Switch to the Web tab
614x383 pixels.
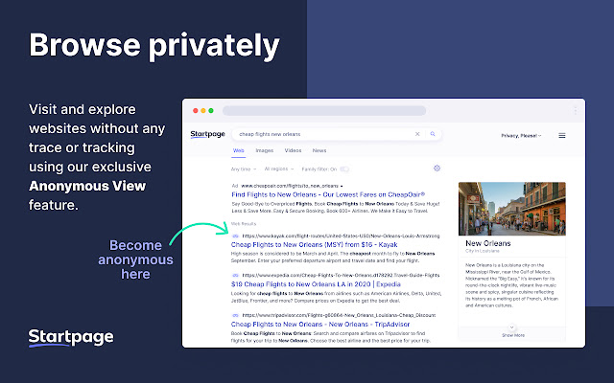[239, 150]
